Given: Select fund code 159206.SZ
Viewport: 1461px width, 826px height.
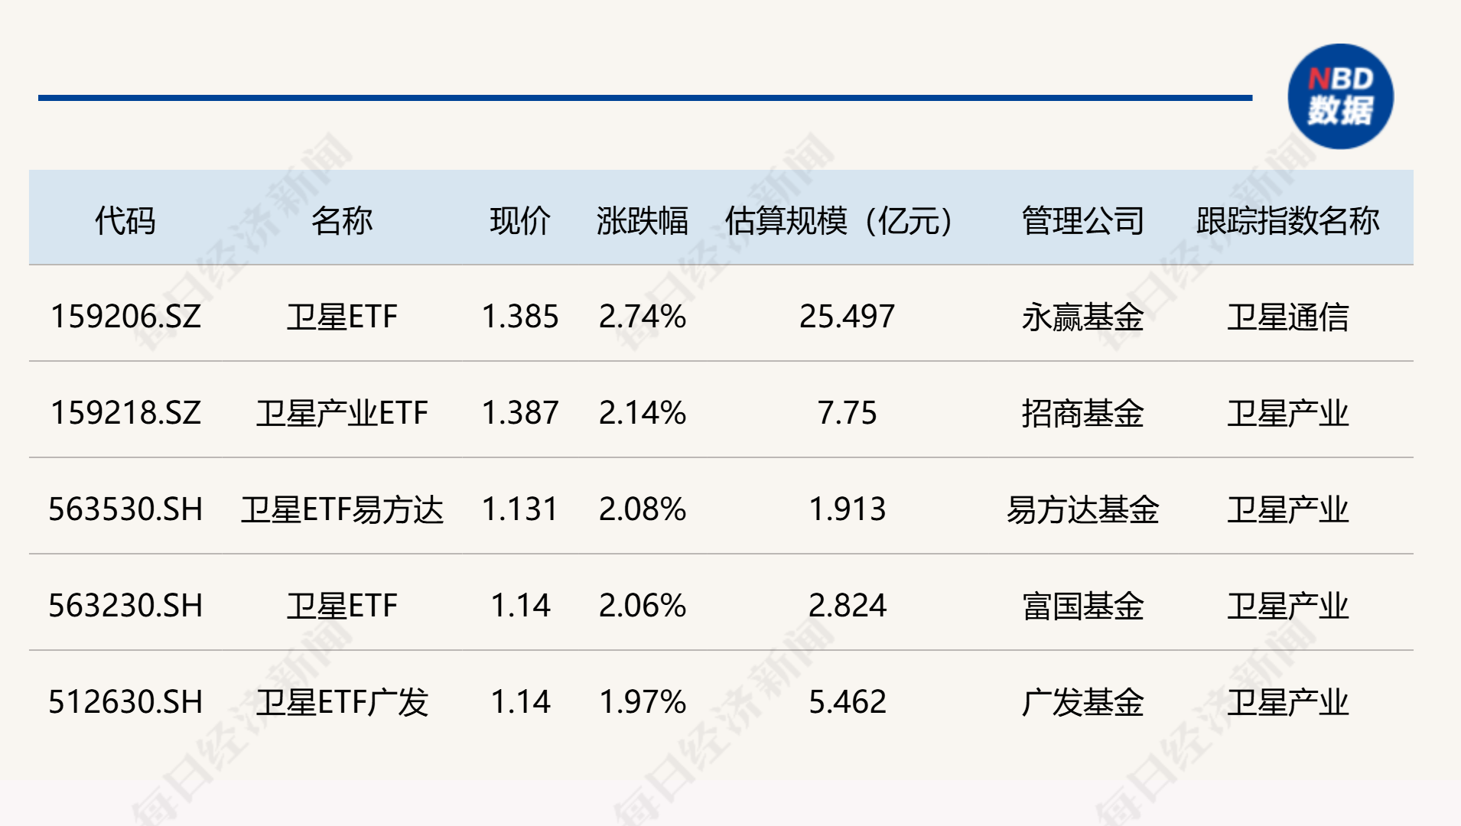Looking at the screenshot, I should pos(125,317).
